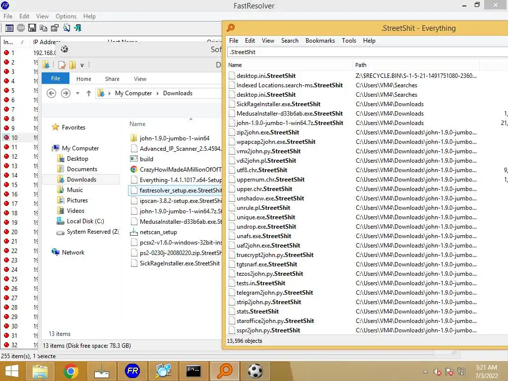The image size is (508, 381).
Task: Sort Everything results by Path column
Action: 416,65
